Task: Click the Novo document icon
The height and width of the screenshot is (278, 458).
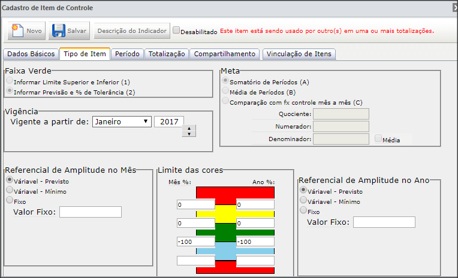Action: (17, 30)
